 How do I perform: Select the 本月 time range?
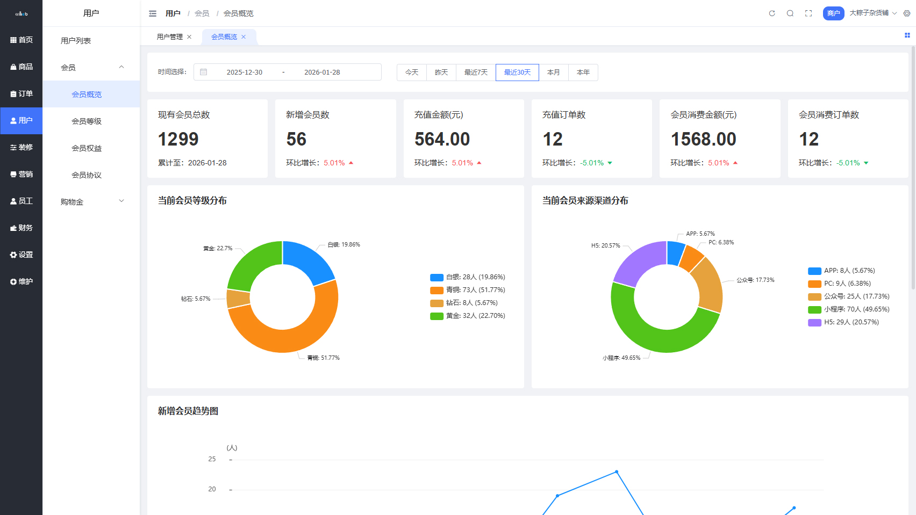pyautogui.click(x=553, y=72)
